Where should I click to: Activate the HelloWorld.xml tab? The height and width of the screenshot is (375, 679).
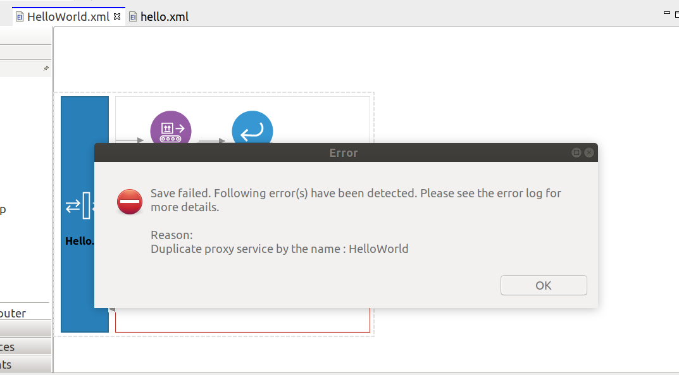click(x=68, y=16)
